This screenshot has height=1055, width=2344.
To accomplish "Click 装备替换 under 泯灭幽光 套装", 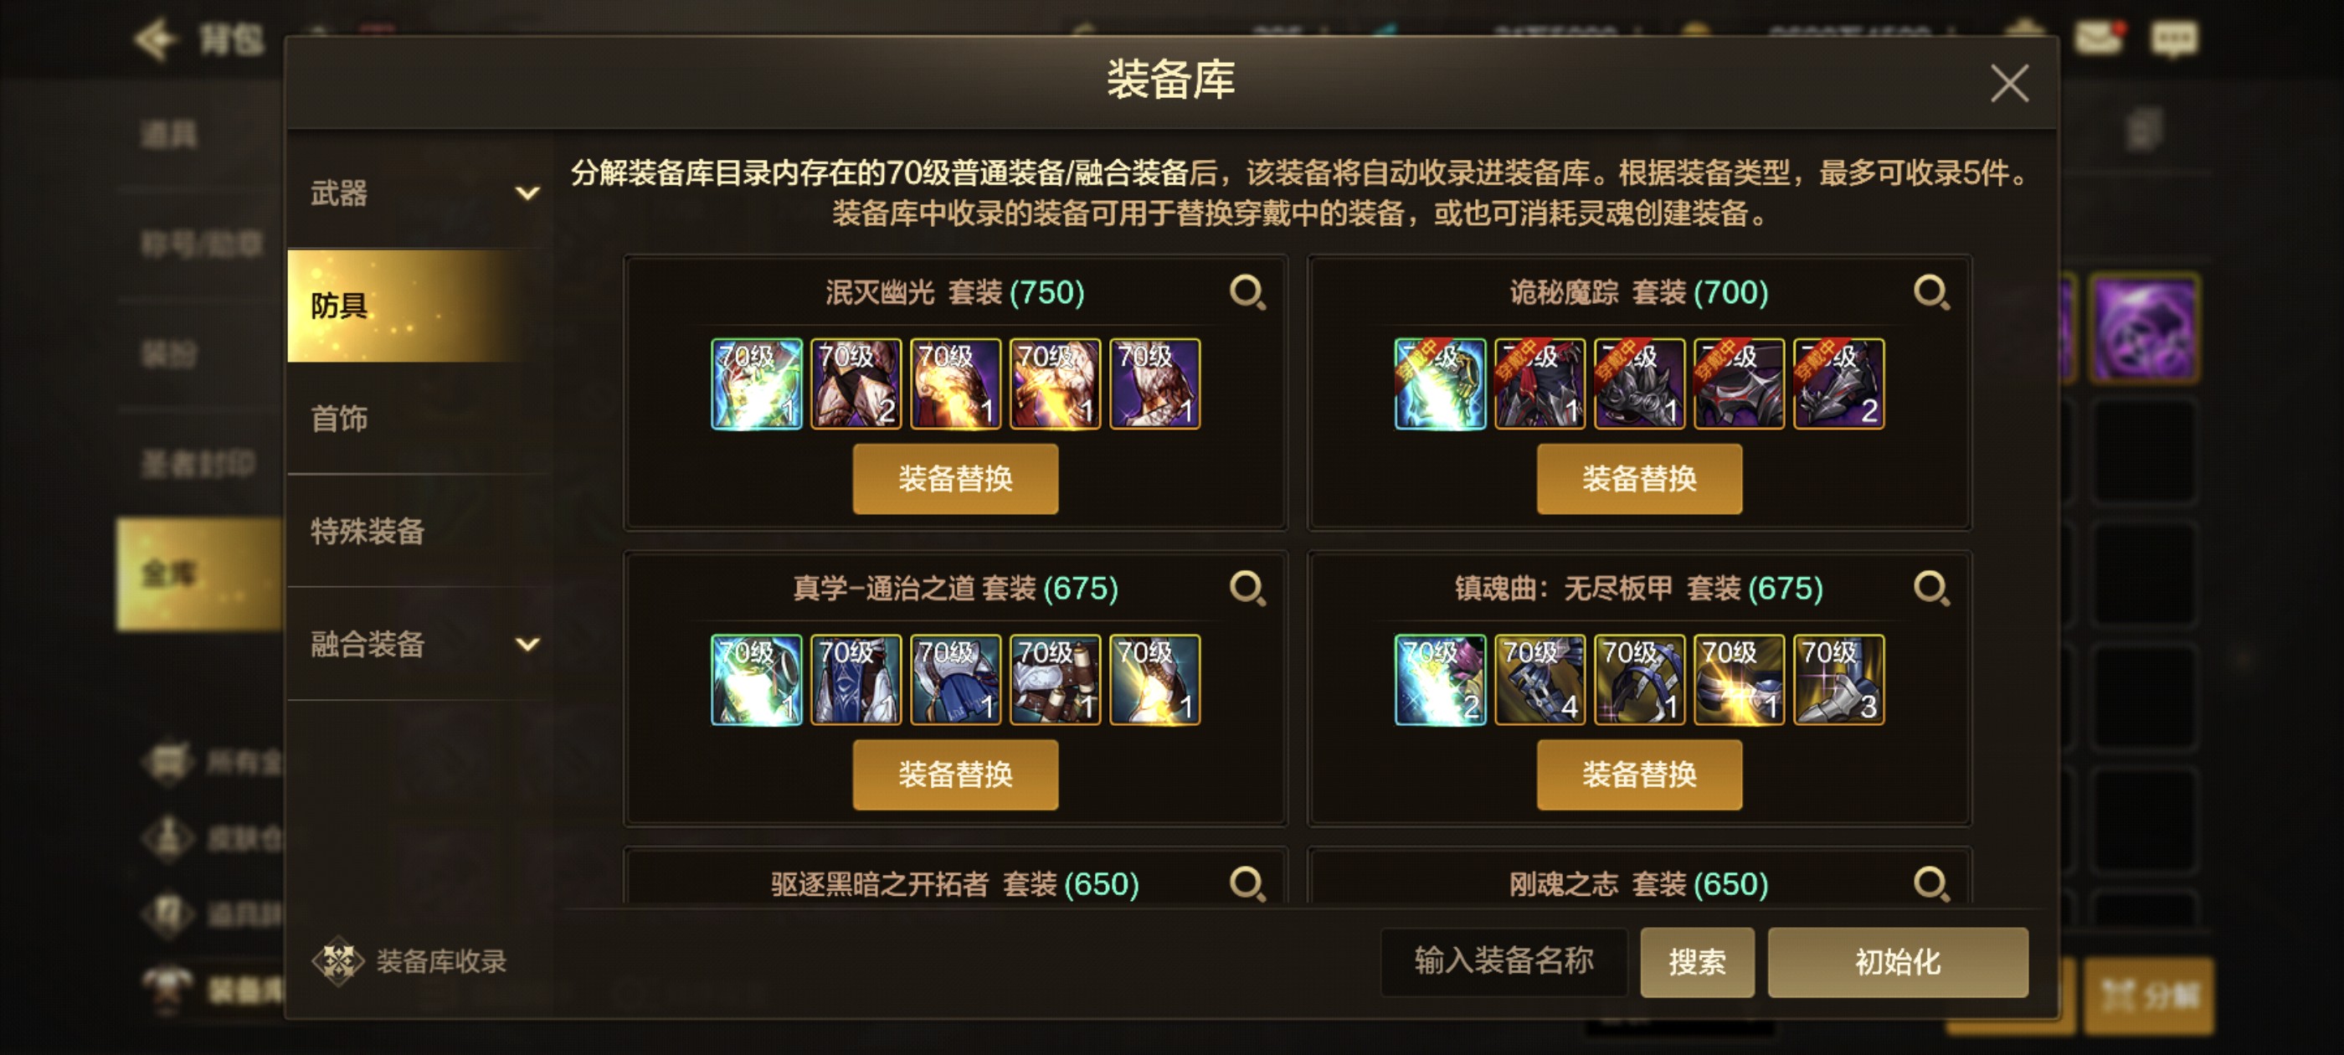I will pyautogui.click(x=955, y=479).
